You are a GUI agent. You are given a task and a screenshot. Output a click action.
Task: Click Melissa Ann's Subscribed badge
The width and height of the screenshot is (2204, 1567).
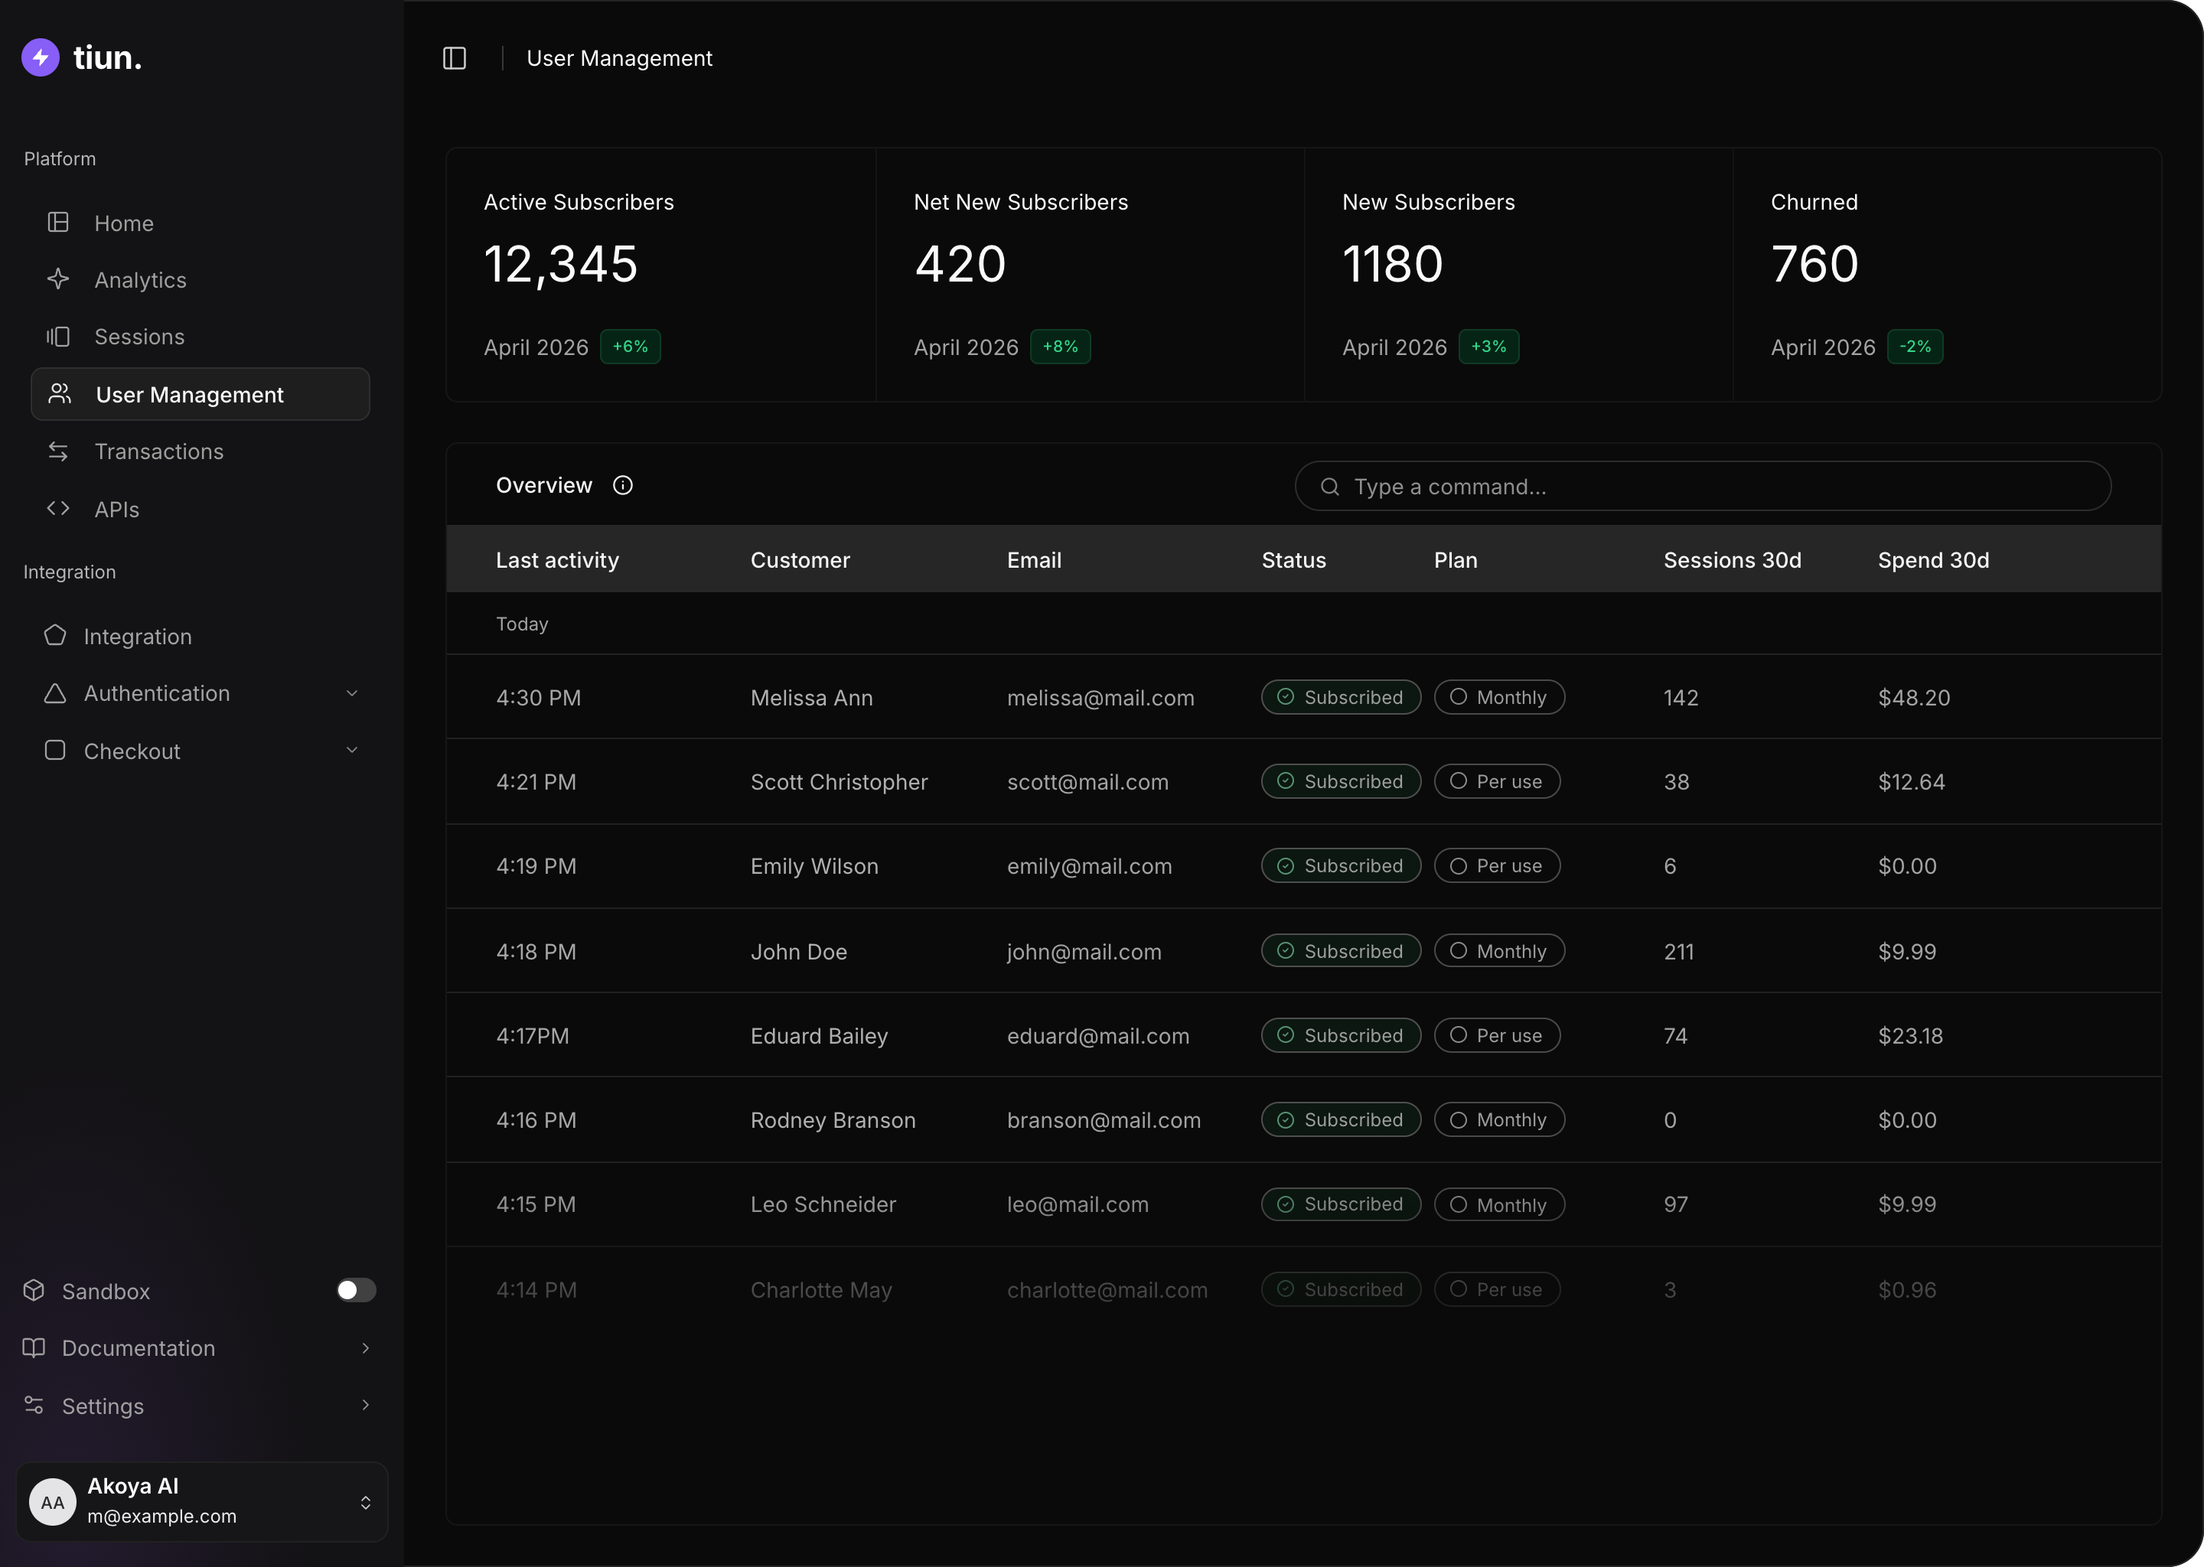(1342, 697)
